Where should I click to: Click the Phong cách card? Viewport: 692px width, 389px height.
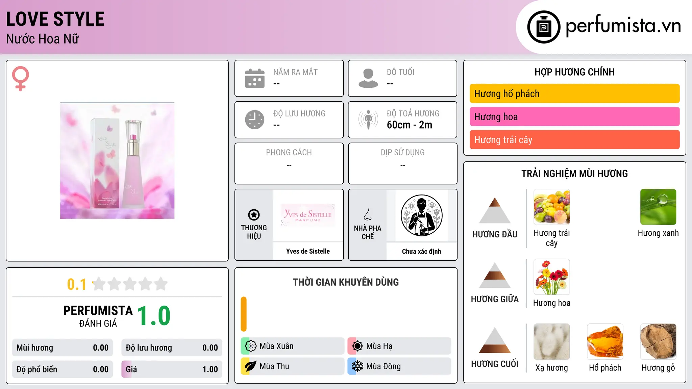tap(289, 163)
